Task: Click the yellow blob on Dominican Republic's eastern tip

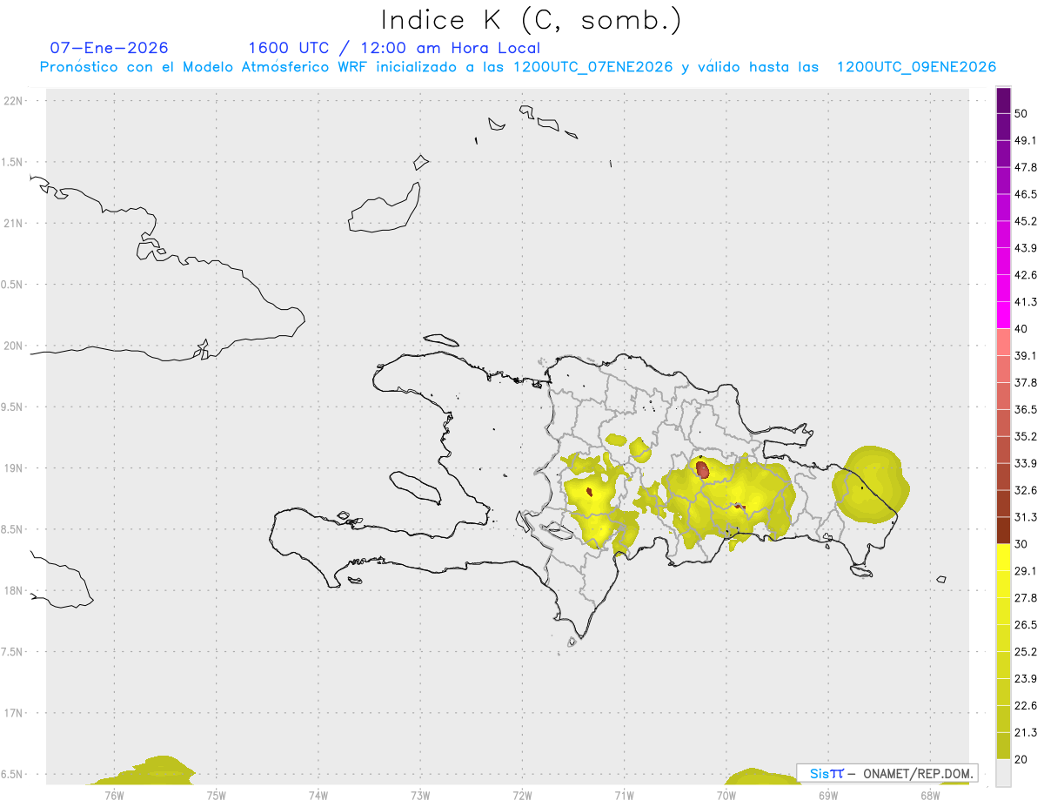Action: [871, 484]
